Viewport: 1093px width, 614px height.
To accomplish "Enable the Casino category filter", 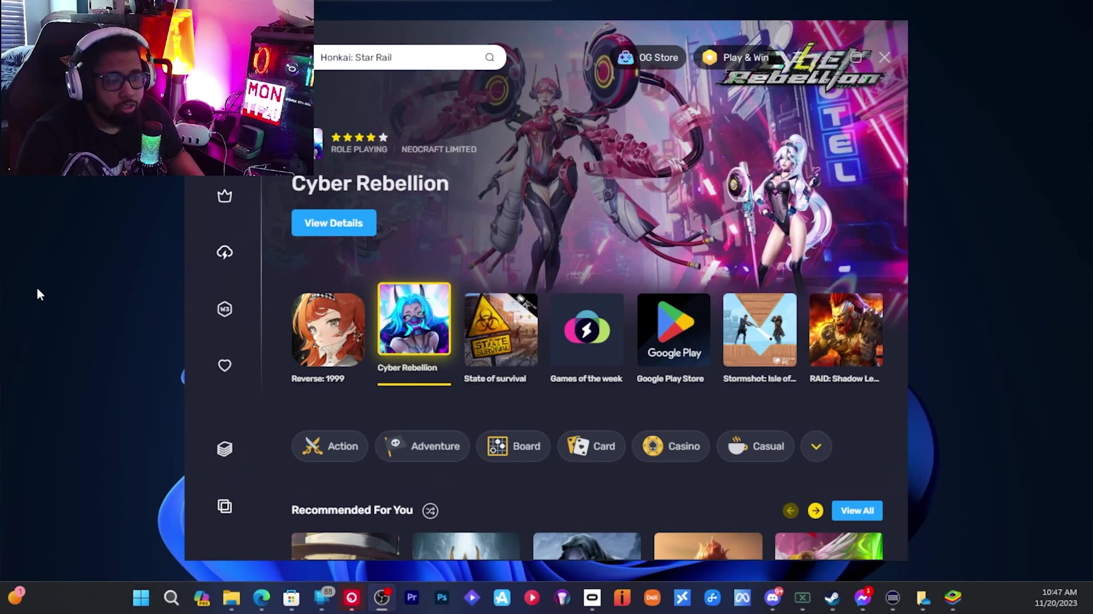I will [671, 446].
